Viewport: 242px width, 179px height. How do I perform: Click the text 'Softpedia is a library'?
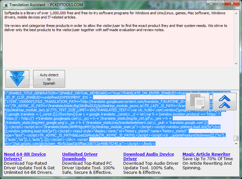click(19, 13)
